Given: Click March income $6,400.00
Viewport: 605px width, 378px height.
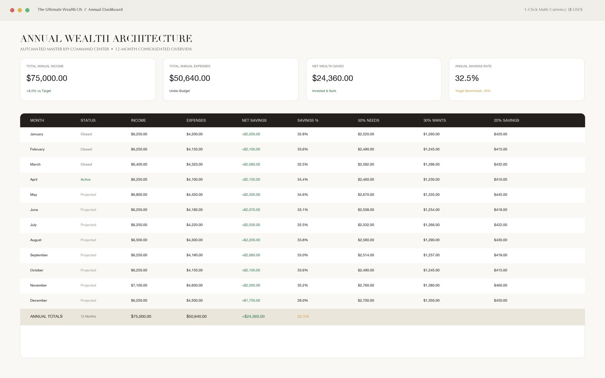Looking at the screenshot, I should click(x=139, y=164).
